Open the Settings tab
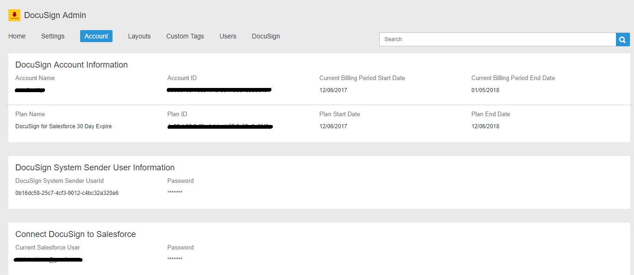 [x=52, y=36]
